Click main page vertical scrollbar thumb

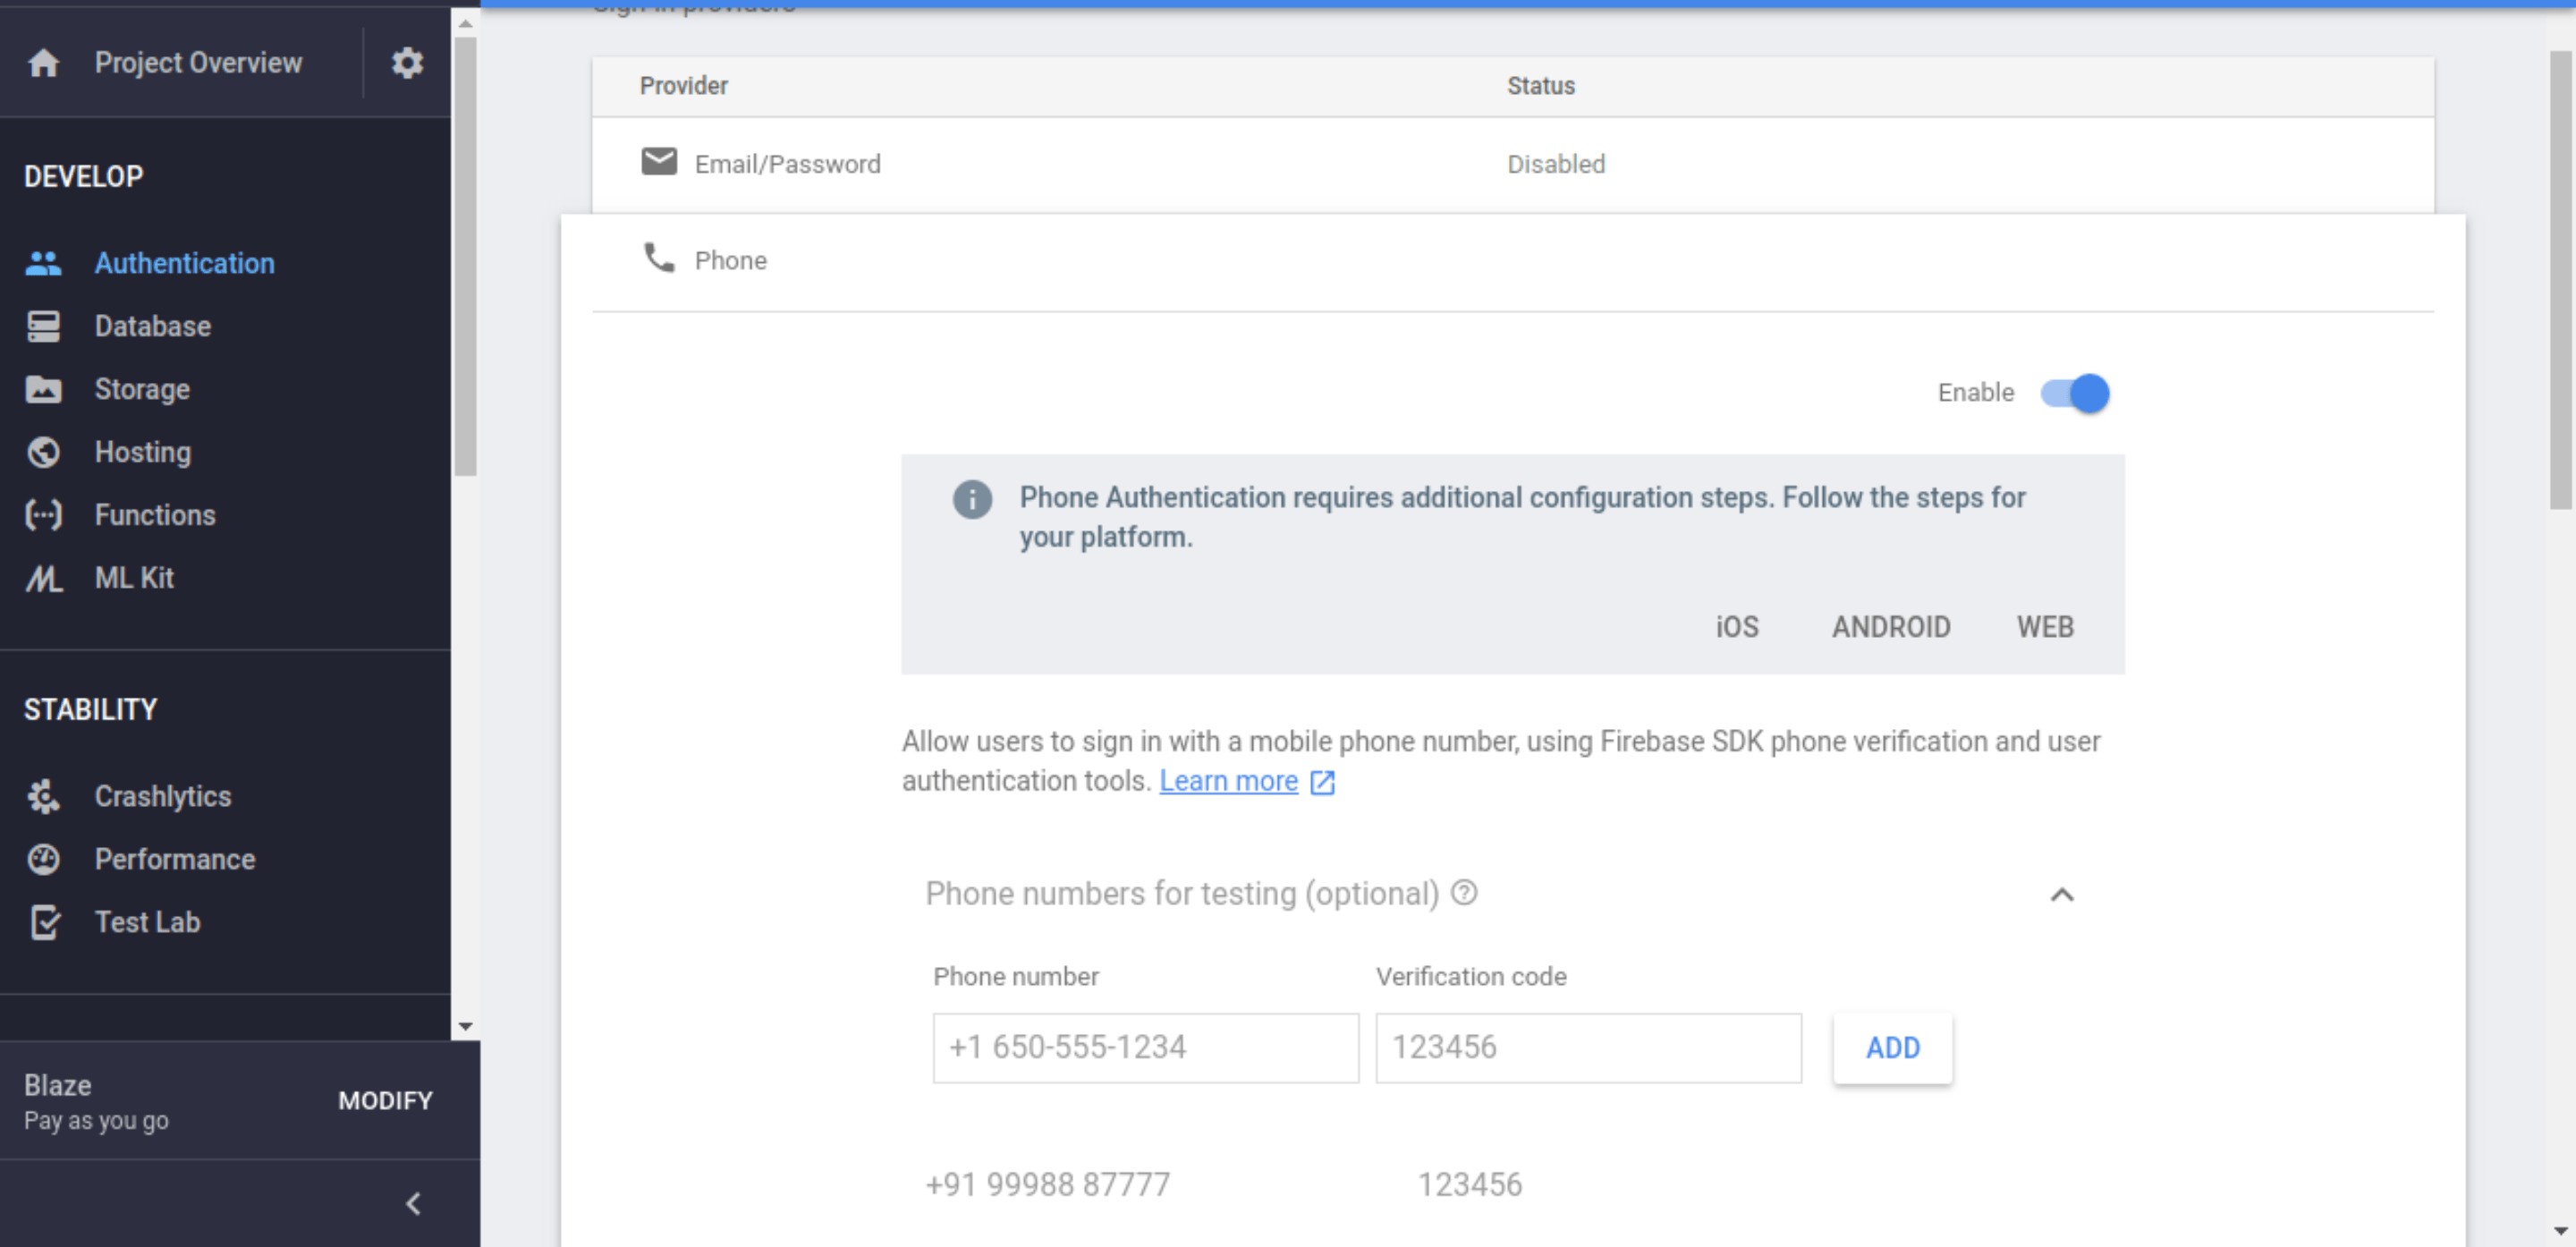2562,280
